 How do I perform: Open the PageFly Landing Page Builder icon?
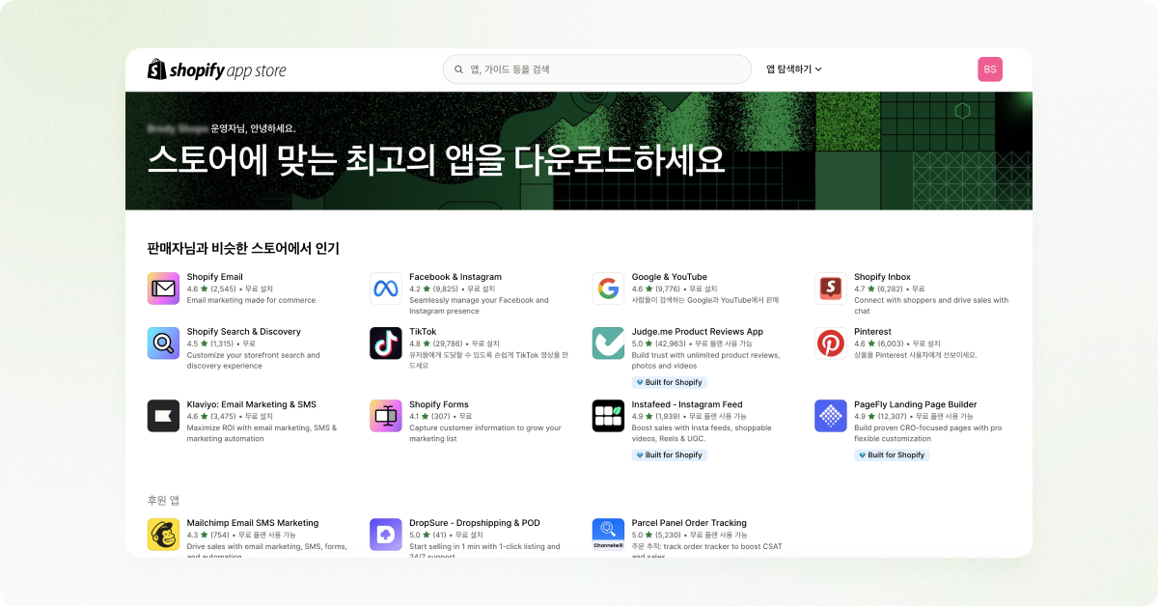[831, 416]
